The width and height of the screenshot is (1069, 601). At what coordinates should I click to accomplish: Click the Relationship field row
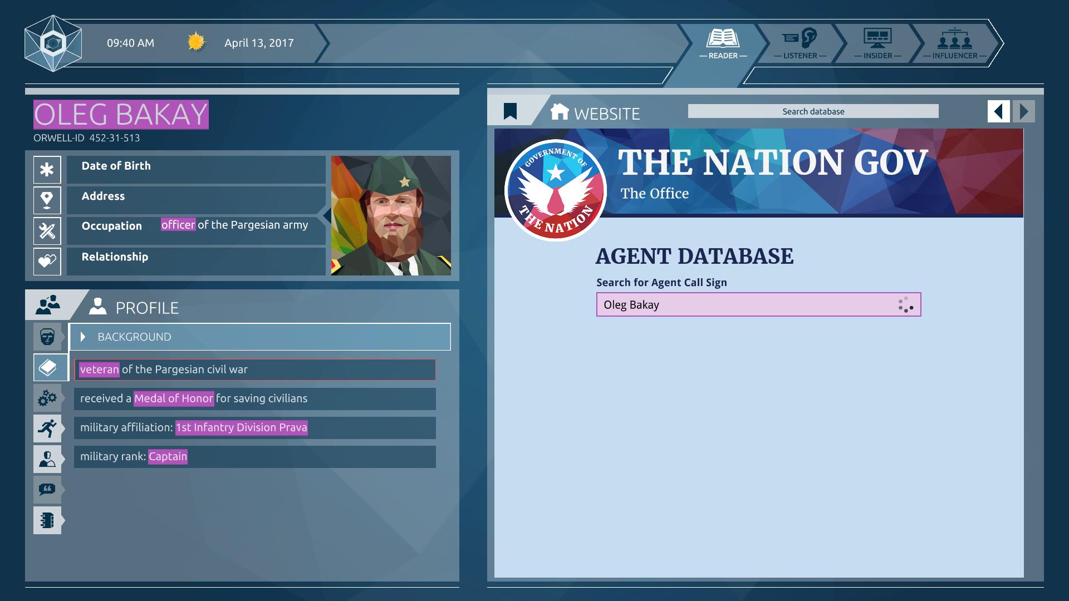pyautogui.click(x=196, y=261)
